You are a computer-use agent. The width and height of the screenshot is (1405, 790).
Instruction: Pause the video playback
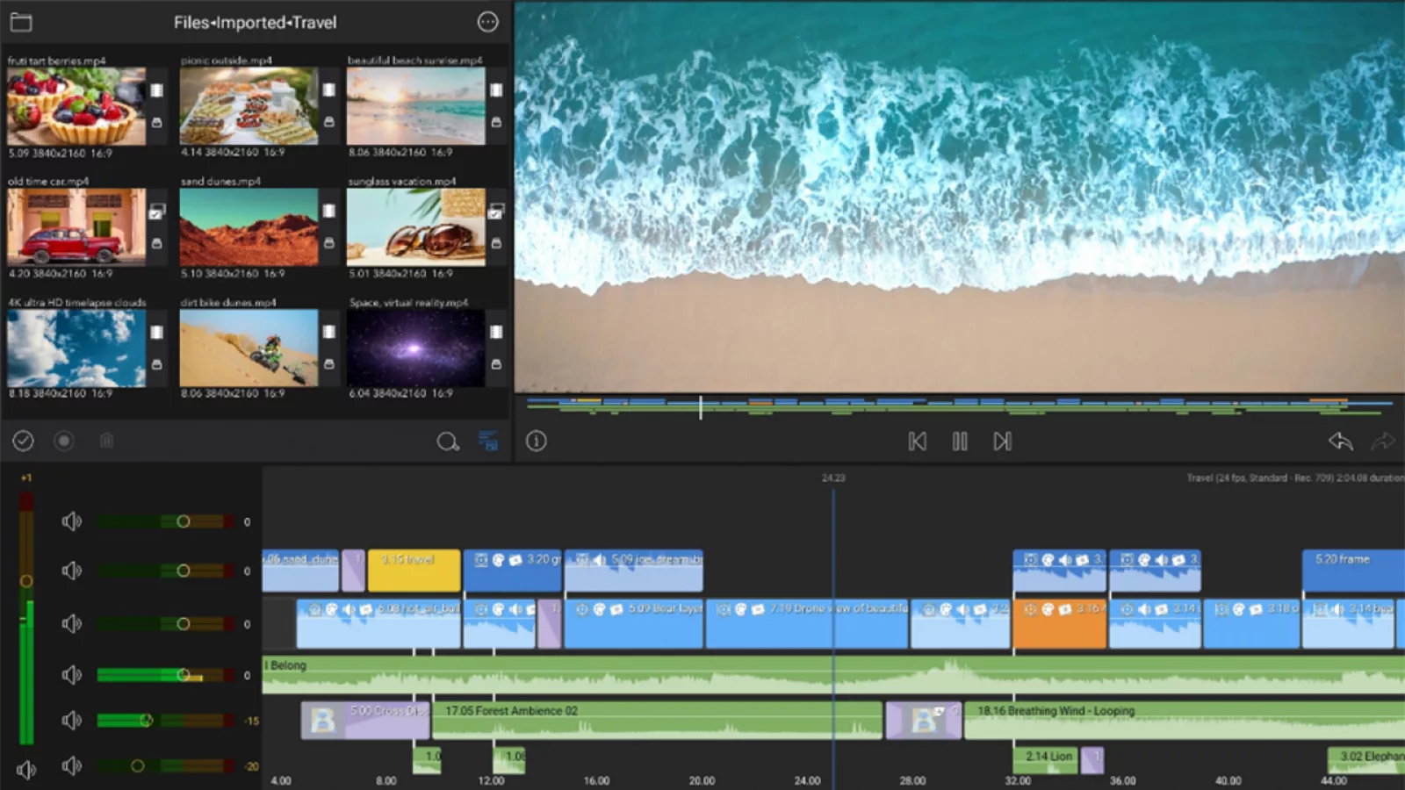tap(960, 442)
